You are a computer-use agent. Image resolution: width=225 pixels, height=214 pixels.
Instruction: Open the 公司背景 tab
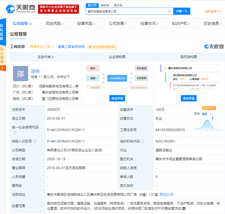pyautogui.click(x=22, y=24)
